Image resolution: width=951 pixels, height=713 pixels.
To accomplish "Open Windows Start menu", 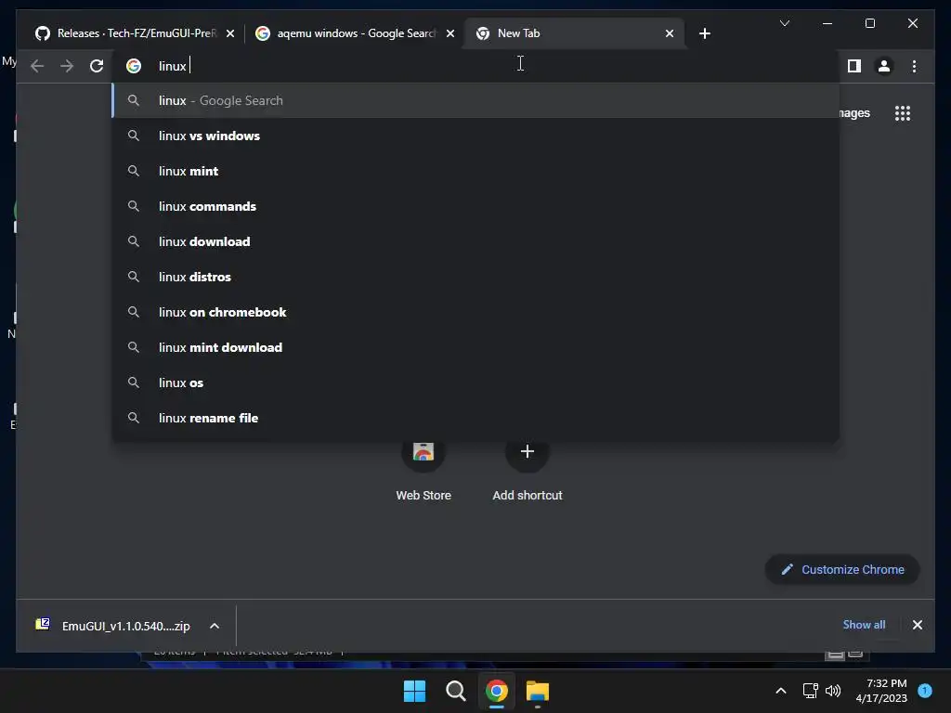I will 415,691.
